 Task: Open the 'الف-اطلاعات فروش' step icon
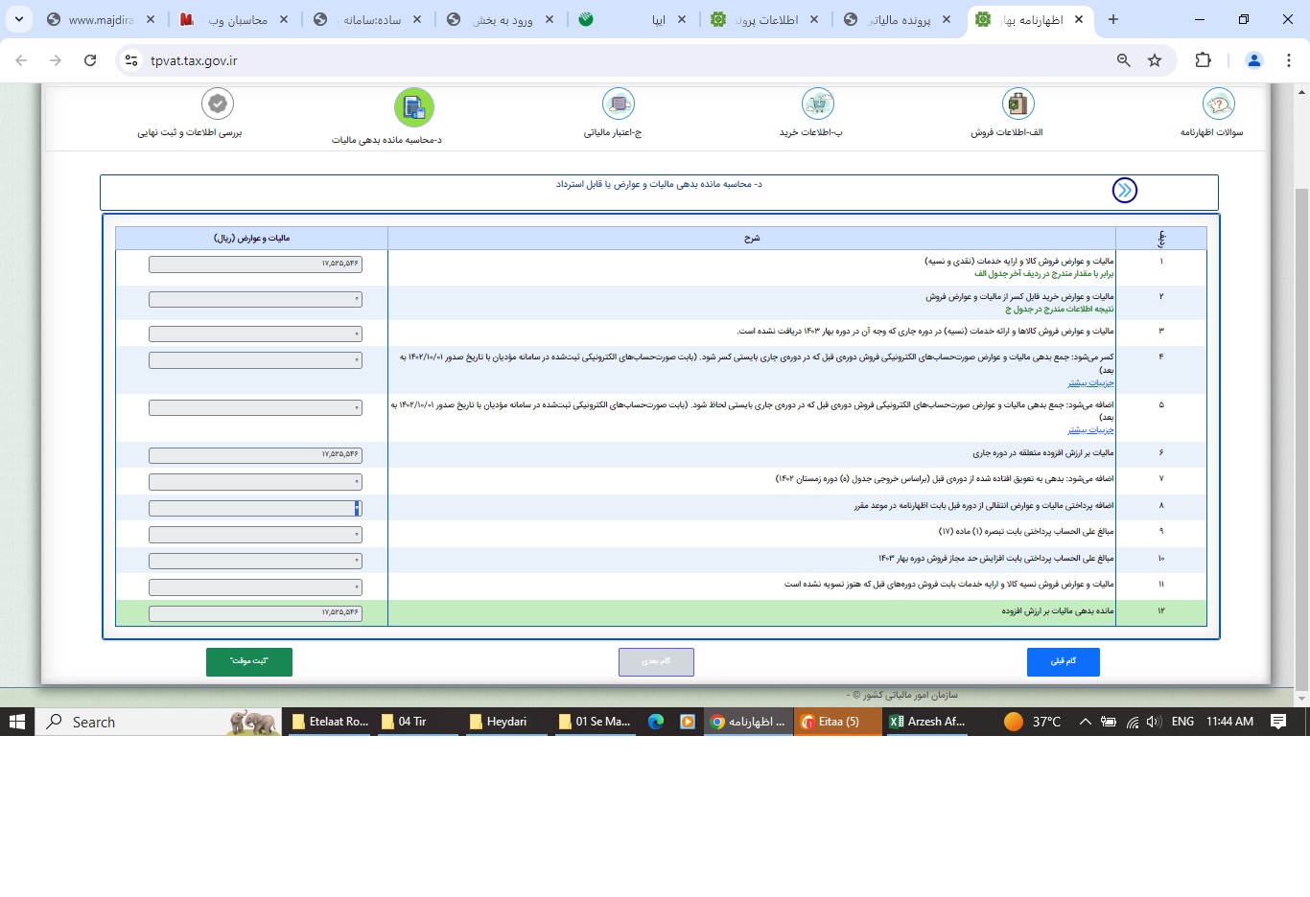(1017, 103)
